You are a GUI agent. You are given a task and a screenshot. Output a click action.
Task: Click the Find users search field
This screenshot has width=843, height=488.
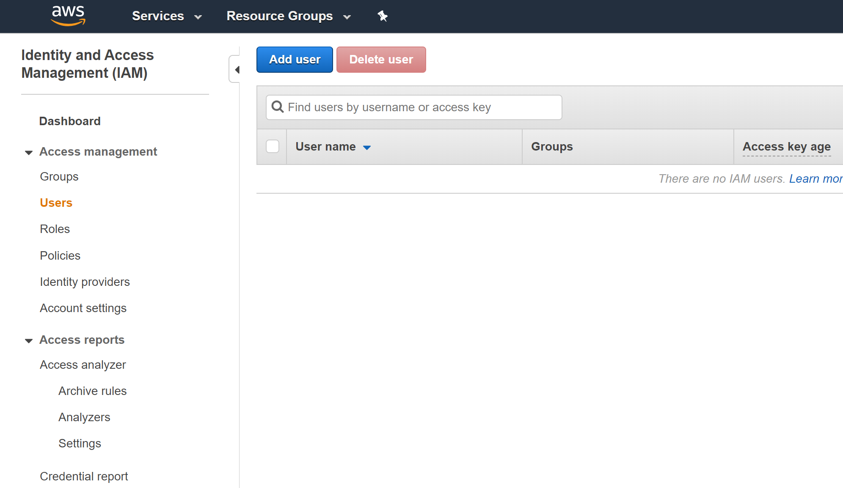click(414, 107)
